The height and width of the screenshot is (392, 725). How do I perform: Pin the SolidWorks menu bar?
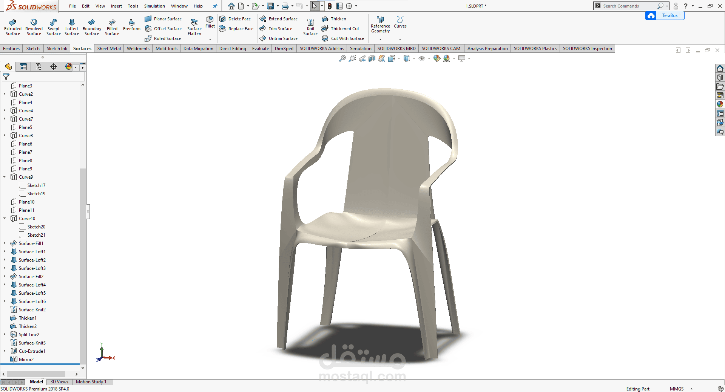[215, 6]
